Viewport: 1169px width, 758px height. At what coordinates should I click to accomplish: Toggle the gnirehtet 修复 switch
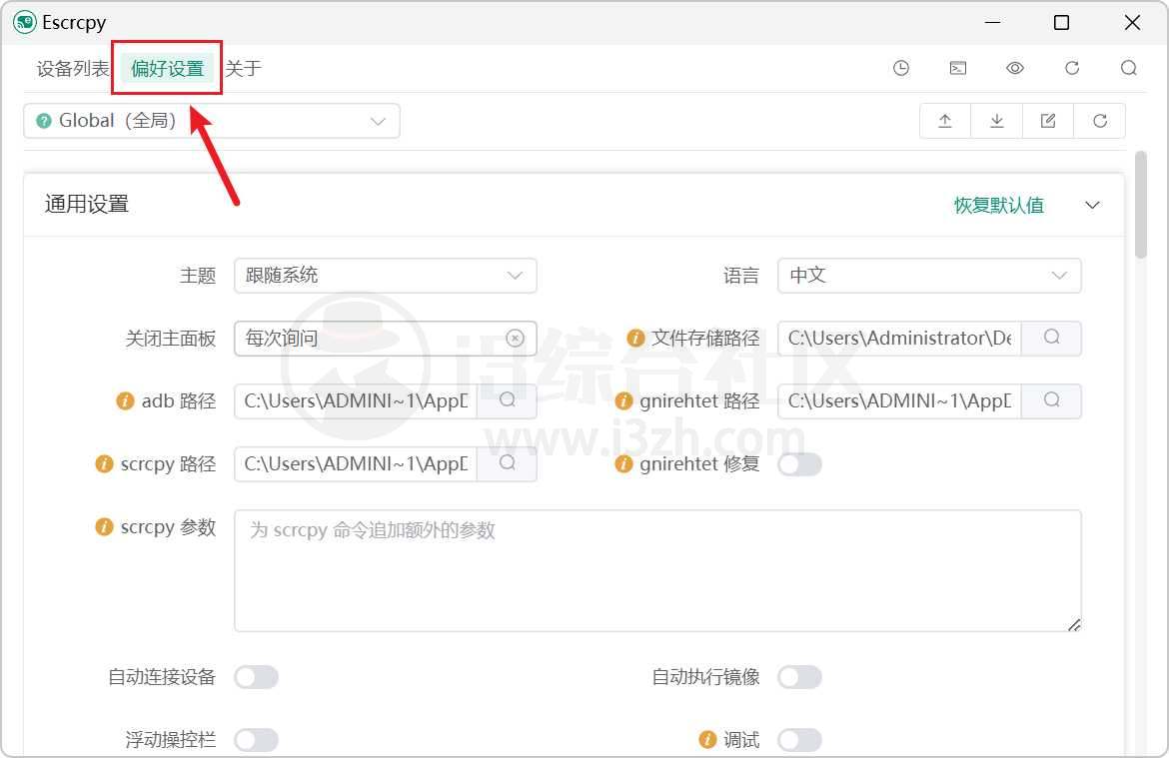tap(799, 464)
